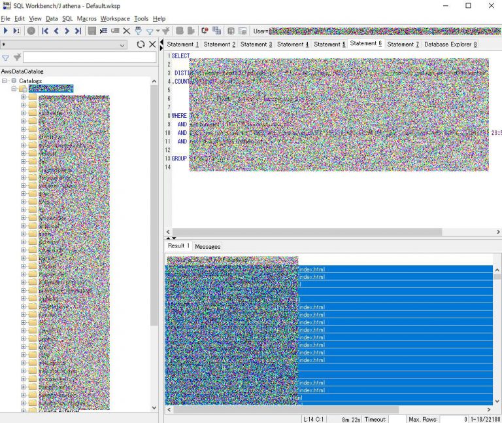Click the funnel filter icon above AwsDataCatalog
This screenshot has width=502, height=423.
click(6, 58)
